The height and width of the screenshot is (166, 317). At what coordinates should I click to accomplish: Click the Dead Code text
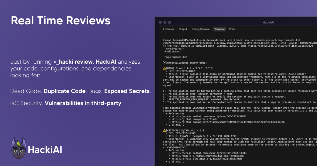tap(26, 91)
